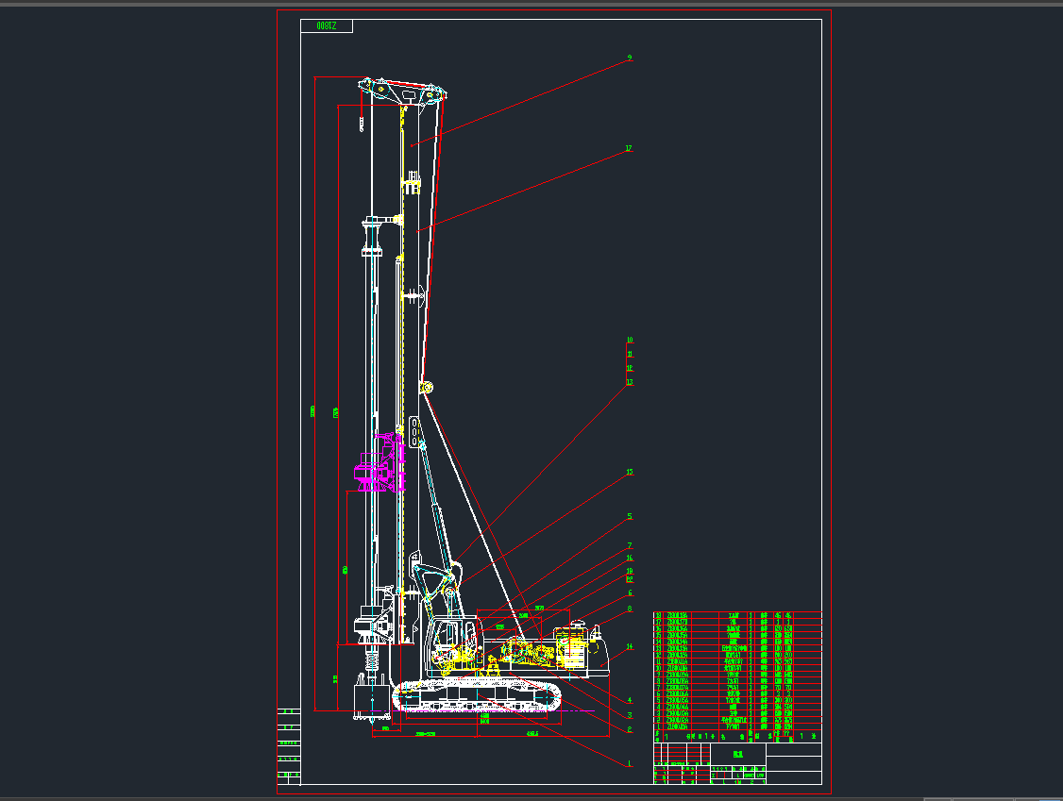The image size is (1063, 801).
Task: Select part callout number 15
Action: [630, 473]
